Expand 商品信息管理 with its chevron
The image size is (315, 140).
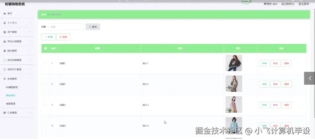click(x=30, y=60)
